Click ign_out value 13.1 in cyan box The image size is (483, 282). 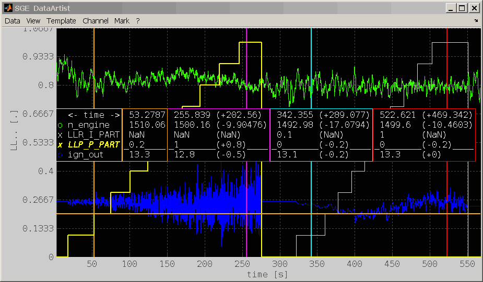point(287,154)
